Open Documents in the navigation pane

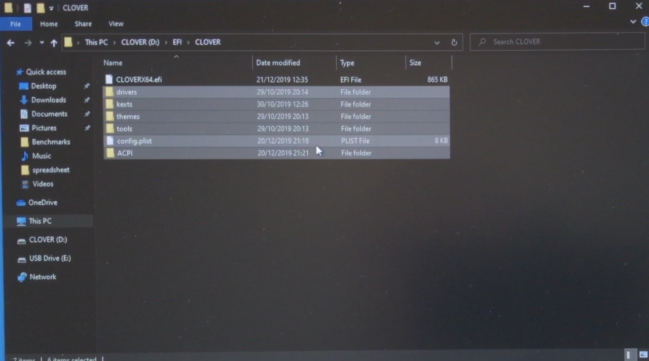coord(49,114)
